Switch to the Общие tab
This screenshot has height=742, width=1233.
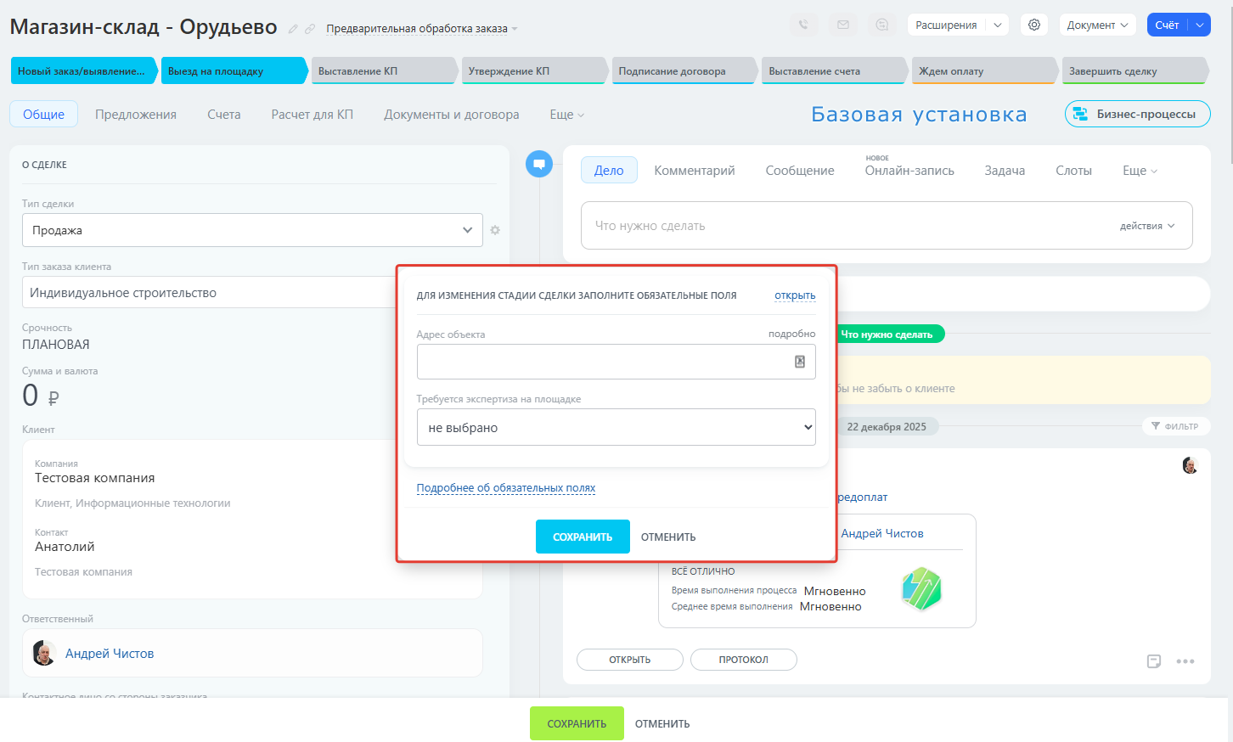click(43, 114)
